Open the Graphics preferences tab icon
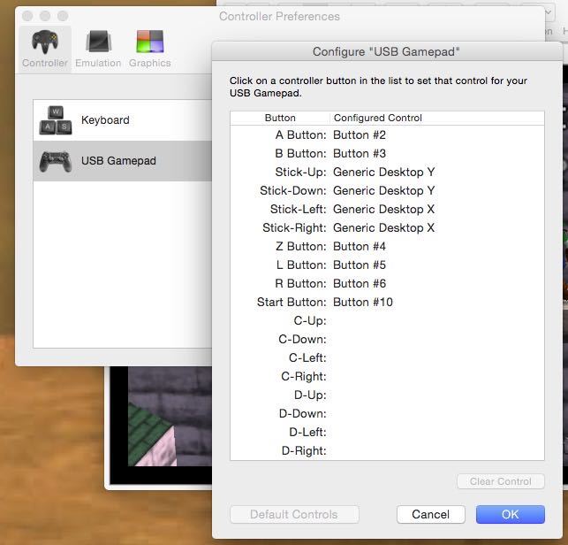 click(x=150, y=42)
